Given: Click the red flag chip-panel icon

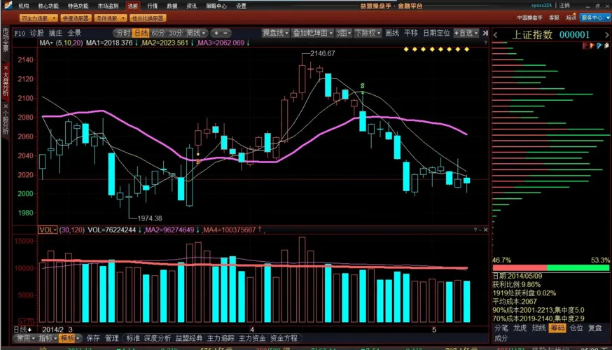Looking at the screenshot, I should [586, 45].
